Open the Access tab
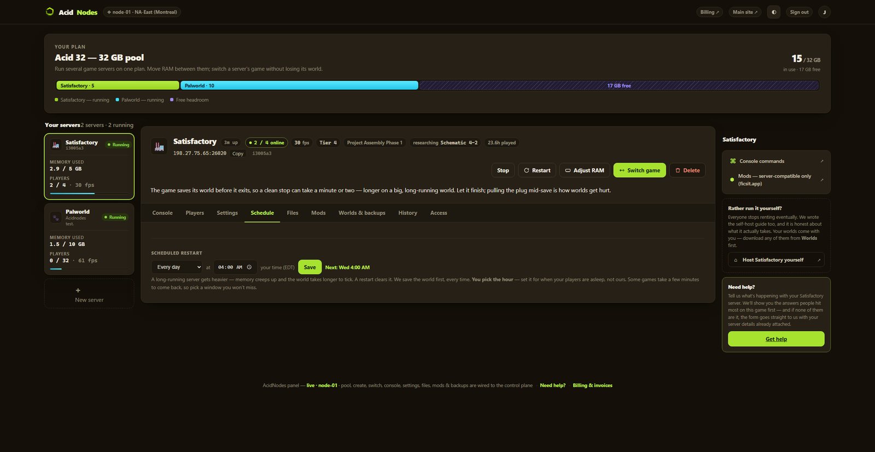Image resolution: width=875 pixels, height=452 pixels. pos(439,213)
